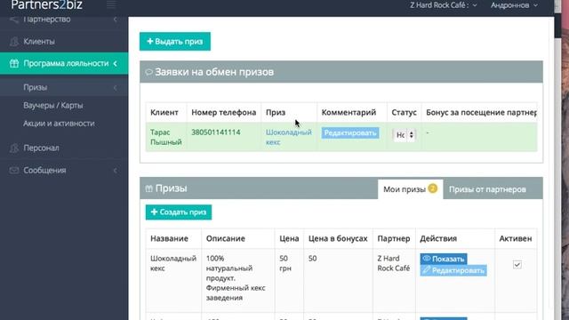Open the Z Hard Rock Café dropdown
The height and width of the screenshot is (320, 569).
coord(444,5)
